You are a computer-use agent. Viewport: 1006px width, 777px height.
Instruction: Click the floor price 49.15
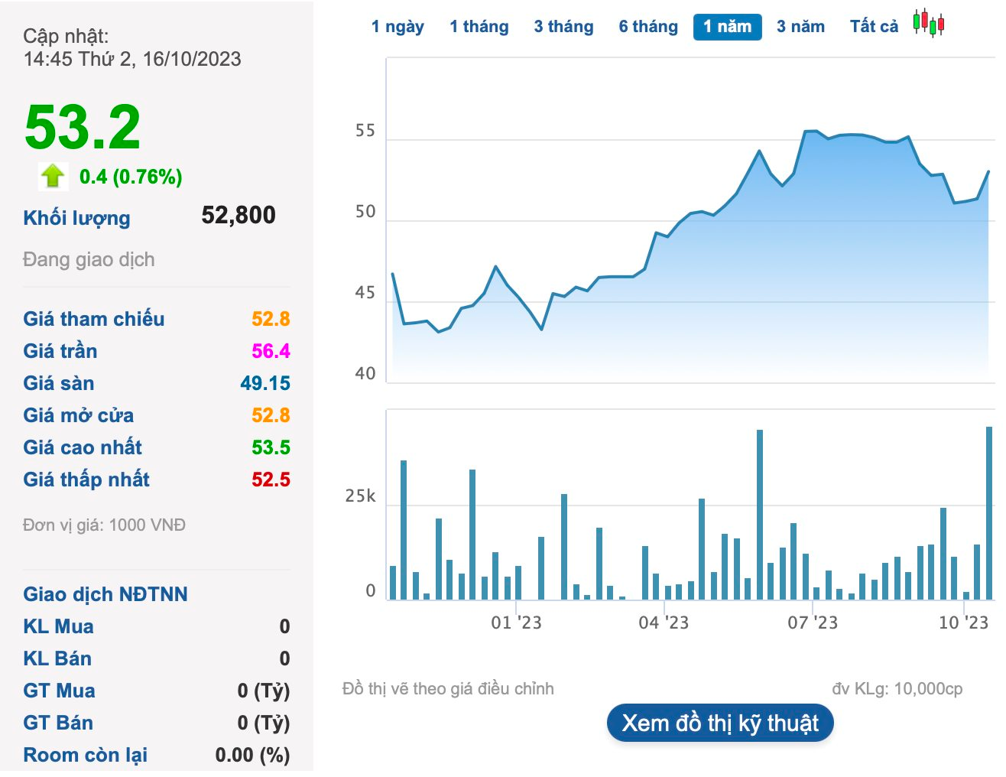265,383
